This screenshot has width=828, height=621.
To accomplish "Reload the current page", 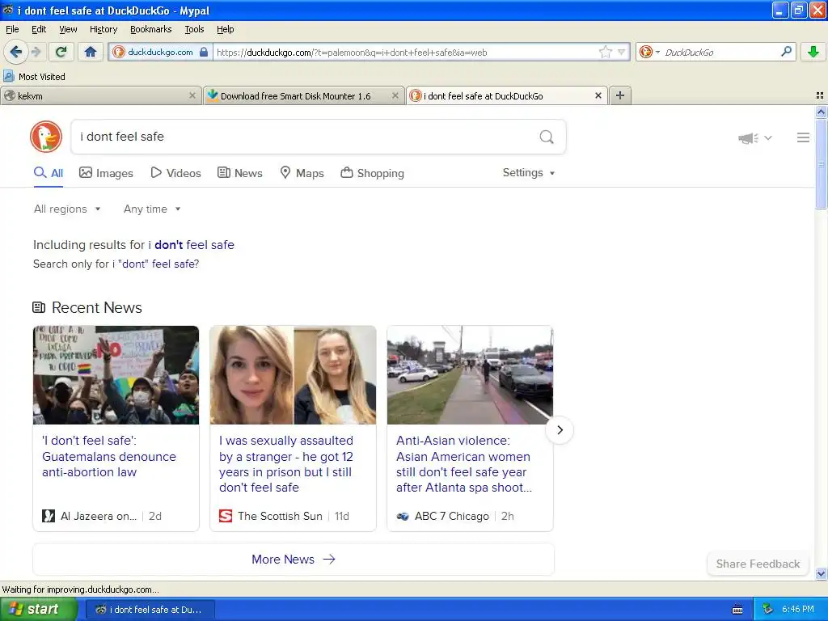I will 61,52.
